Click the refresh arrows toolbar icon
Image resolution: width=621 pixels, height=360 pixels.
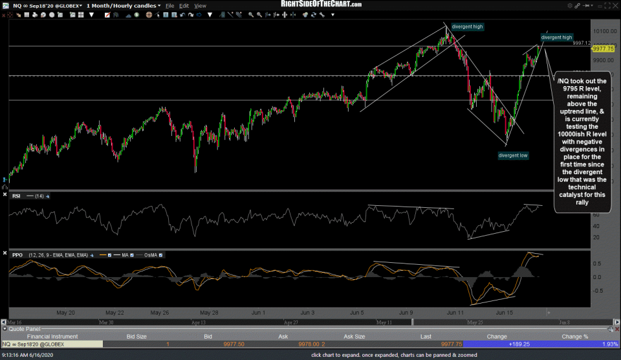314,15
